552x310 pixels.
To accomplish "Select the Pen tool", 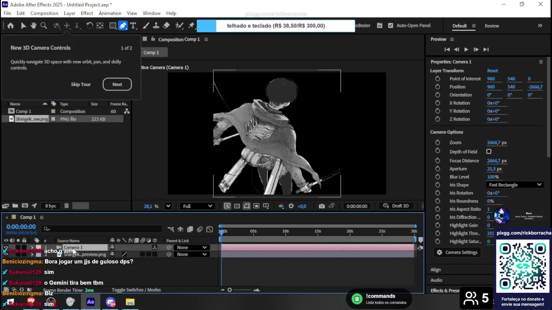I will coord(123,26).
